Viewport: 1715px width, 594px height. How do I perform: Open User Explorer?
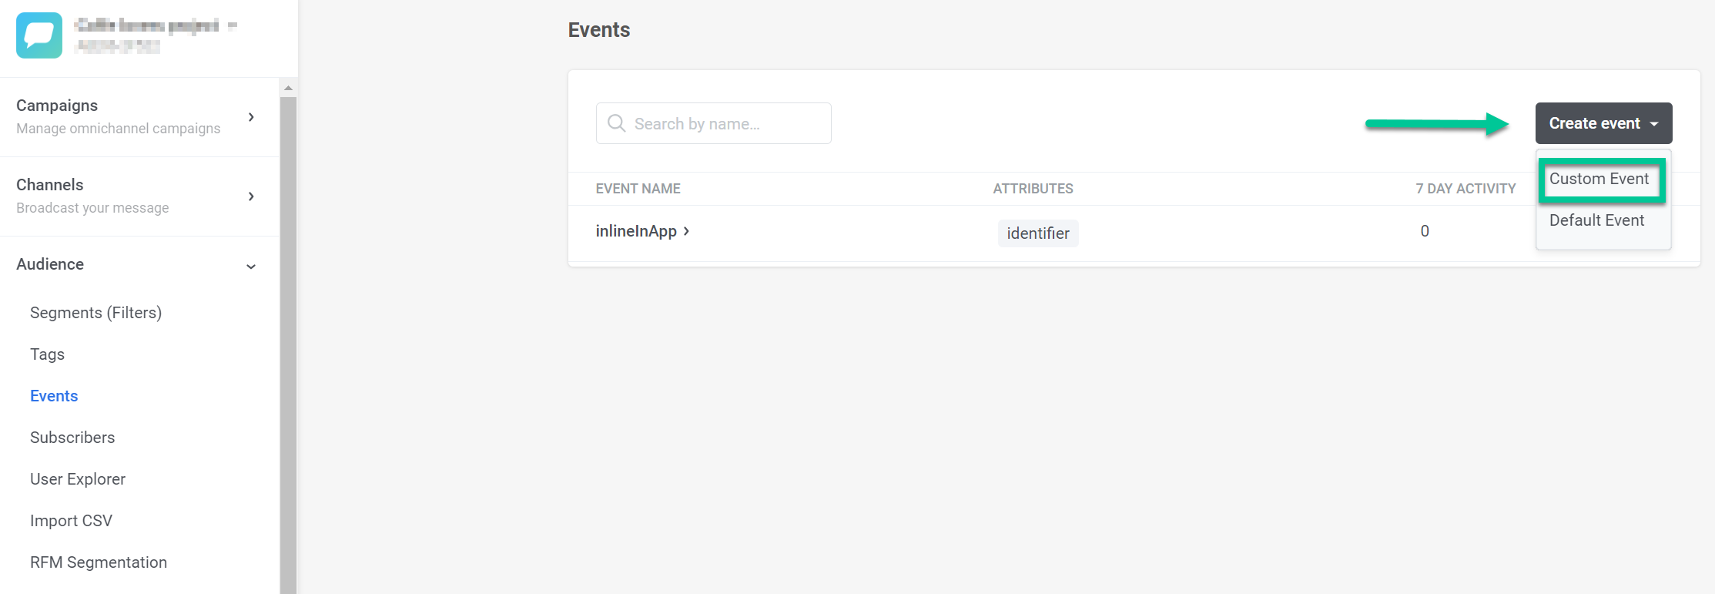click(78, 479)
